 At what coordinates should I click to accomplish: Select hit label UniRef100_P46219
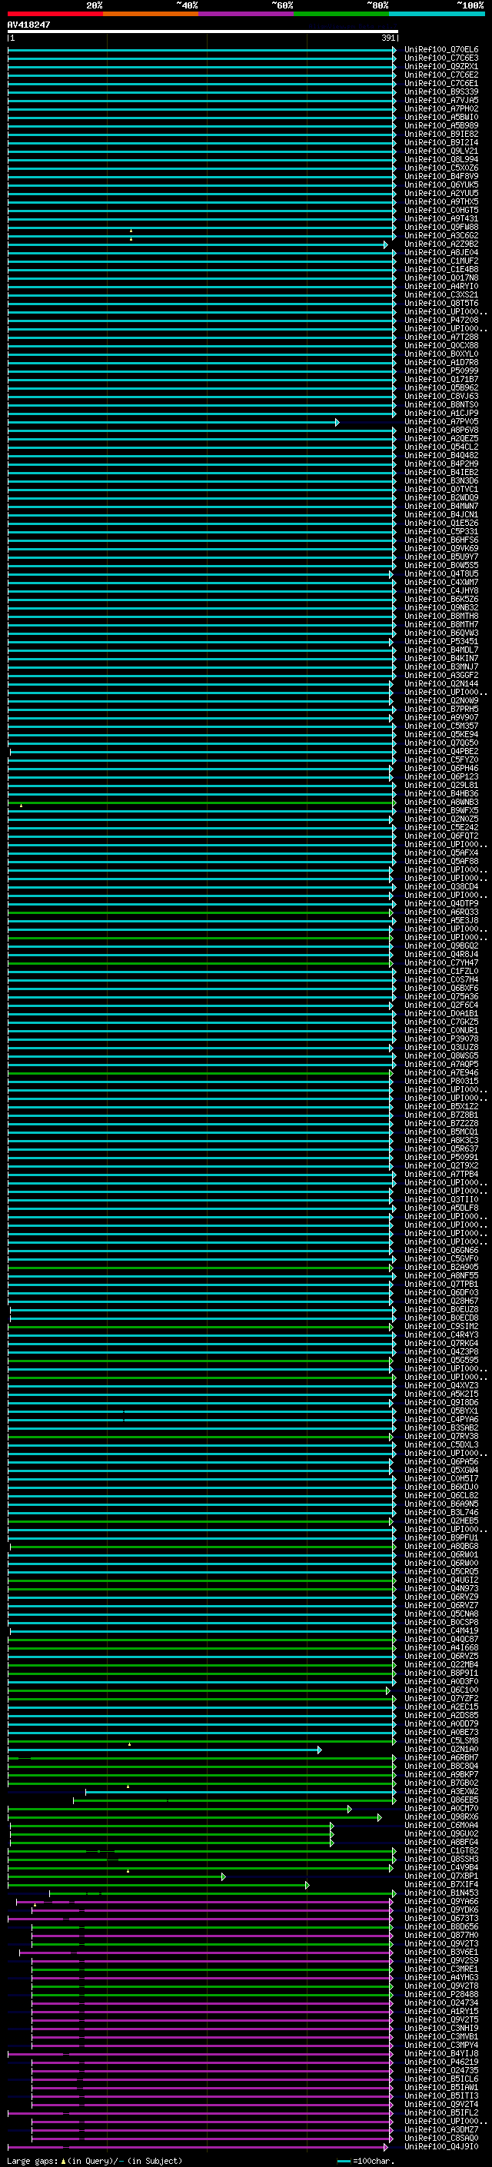[441, 2062]
